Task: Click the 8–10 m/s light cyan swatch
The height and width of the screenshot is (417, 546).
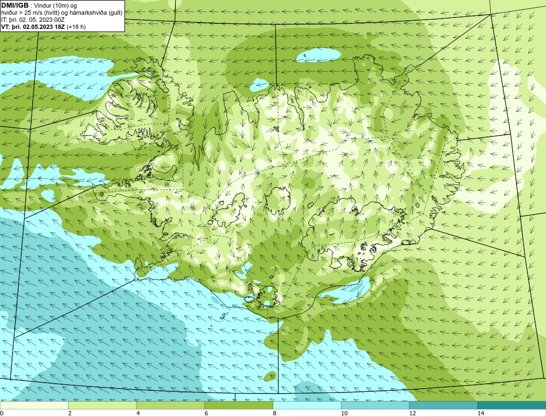Action: point(307,405)
